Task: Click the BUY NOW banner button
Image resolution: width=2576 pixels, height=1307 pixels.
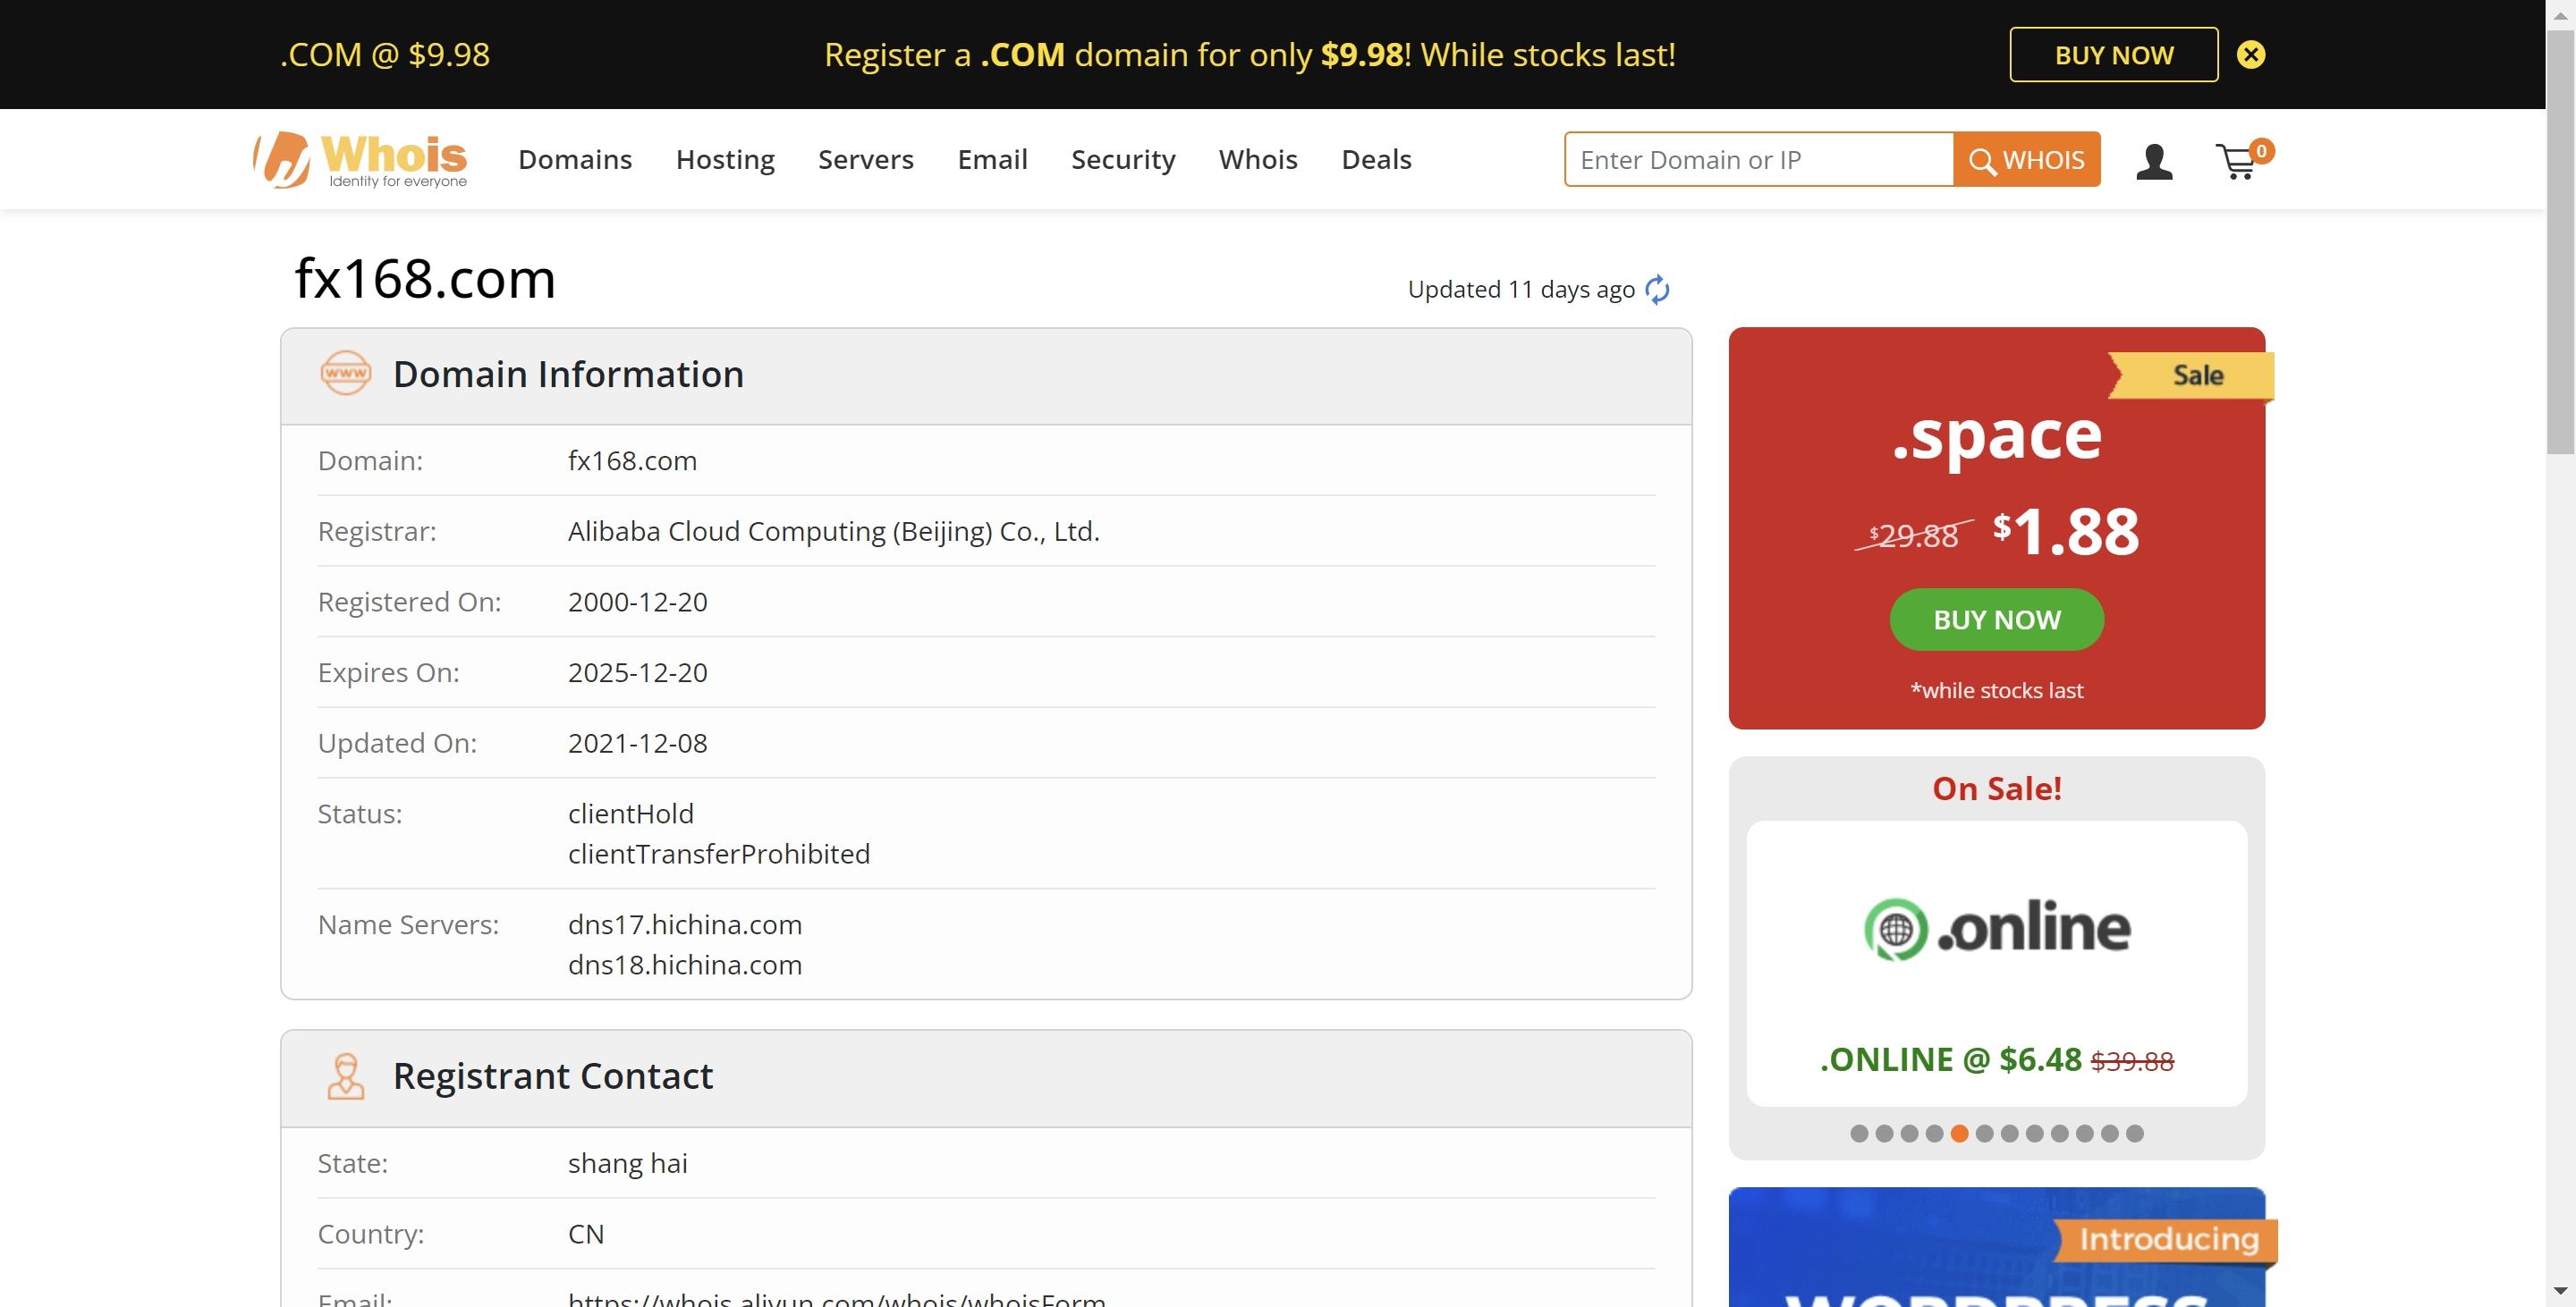Action: [2113, 55]
